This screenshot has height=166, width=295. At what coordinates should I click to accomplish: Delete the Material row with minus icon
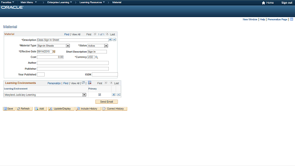(114, 40)
